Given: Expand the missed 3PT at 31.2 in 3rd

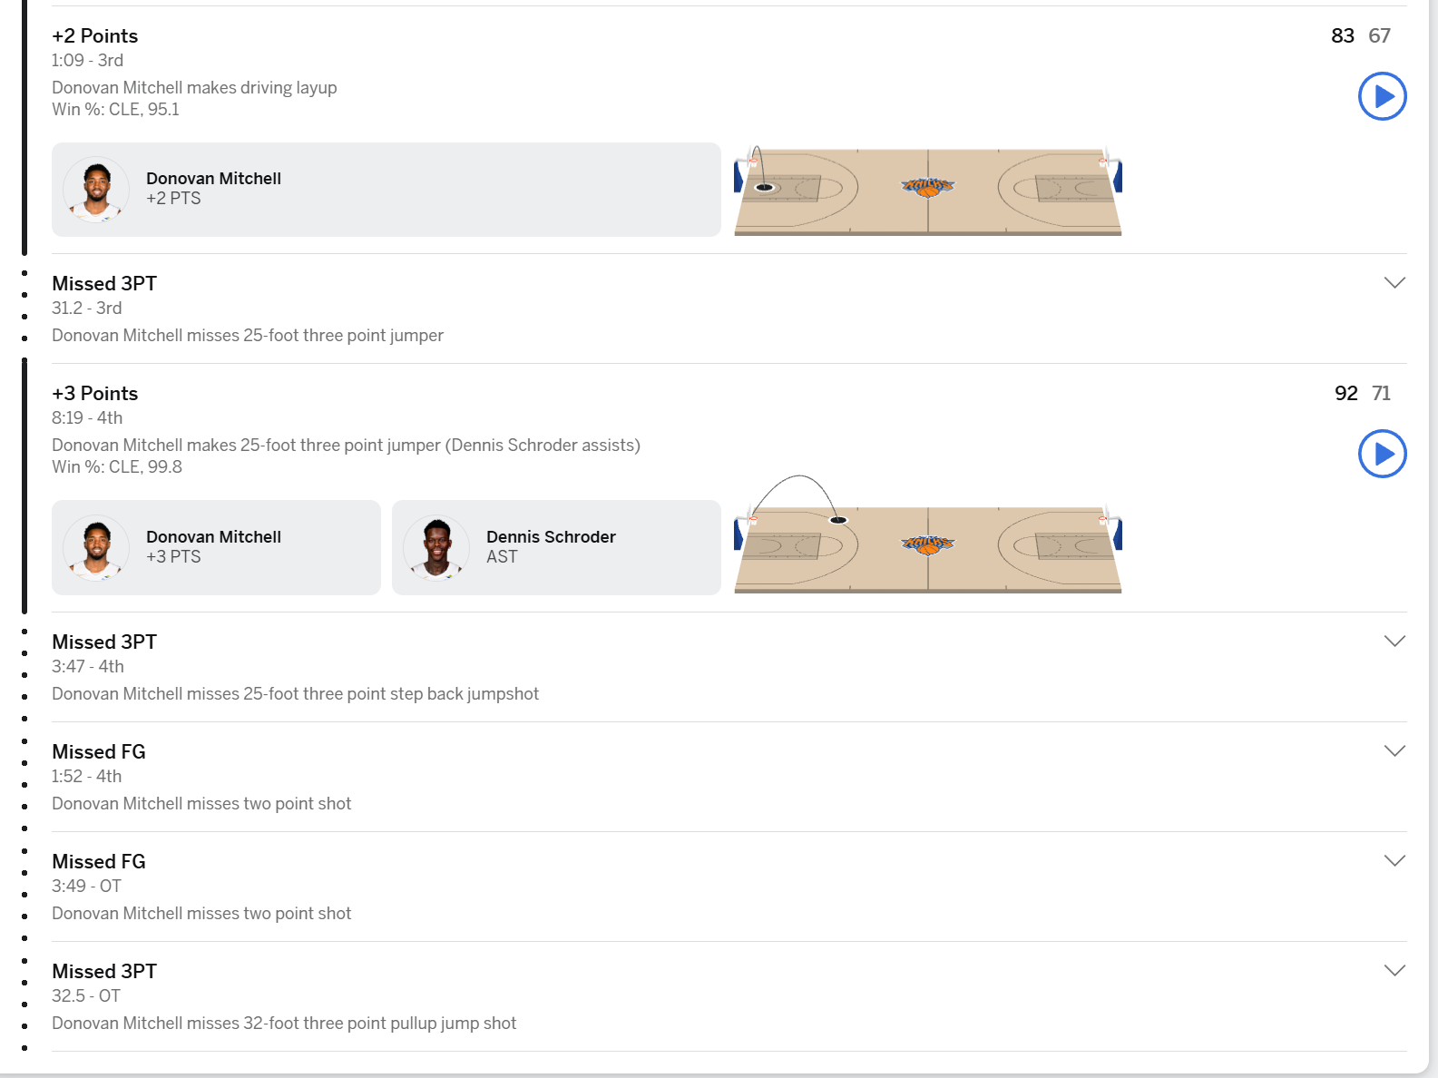Looking at the screenshot, I should pyautogui.click(x=1394, y=283).
